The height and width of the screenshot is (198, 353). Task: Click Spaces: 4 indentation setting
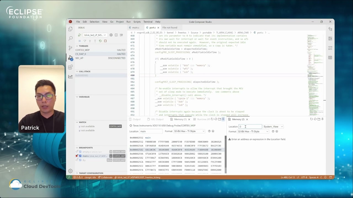tap(314, 177)
